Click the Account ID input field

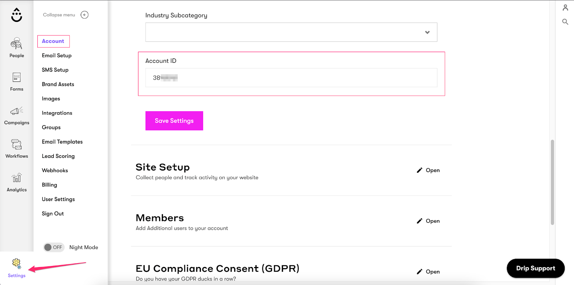[x=291, y=78]
